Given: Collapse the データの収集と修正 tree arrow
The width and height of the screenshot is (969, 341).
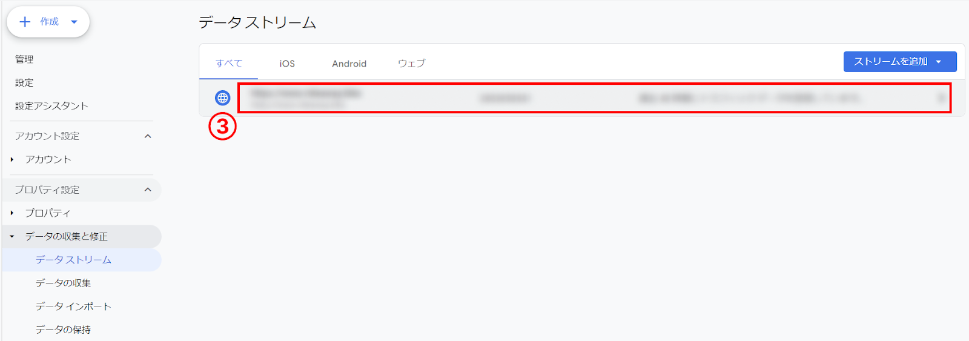Looking at the screenshot, I should coord(12,236).
